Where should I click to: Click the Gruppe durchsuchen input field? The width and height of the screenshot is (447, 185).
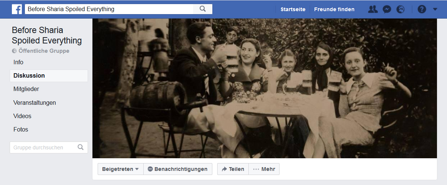click(49, 147)
